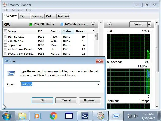Screen dimensions: 161x121
Task: Collapse the CPU section with the chevron
Action: pos(93,24)
